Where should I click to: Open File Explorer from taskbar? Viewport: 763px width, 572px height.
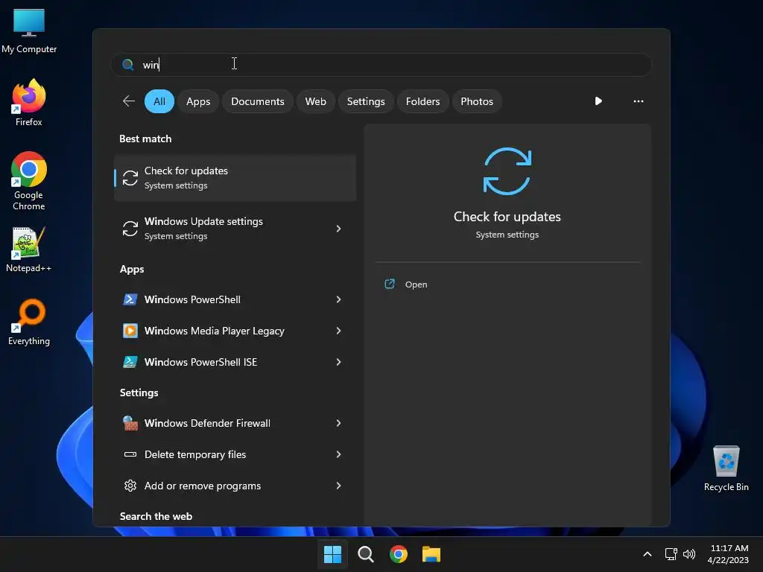click(431, 554)
